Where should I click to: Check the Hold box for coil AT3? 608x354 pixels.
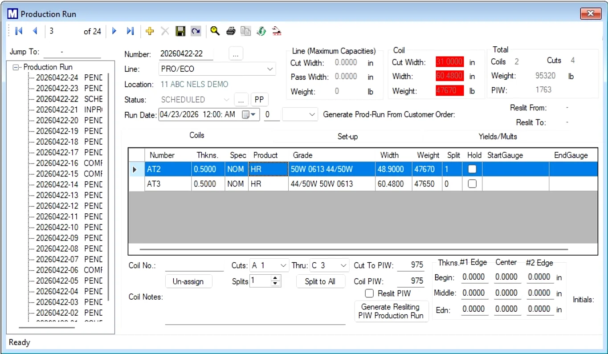click(472, 183)
